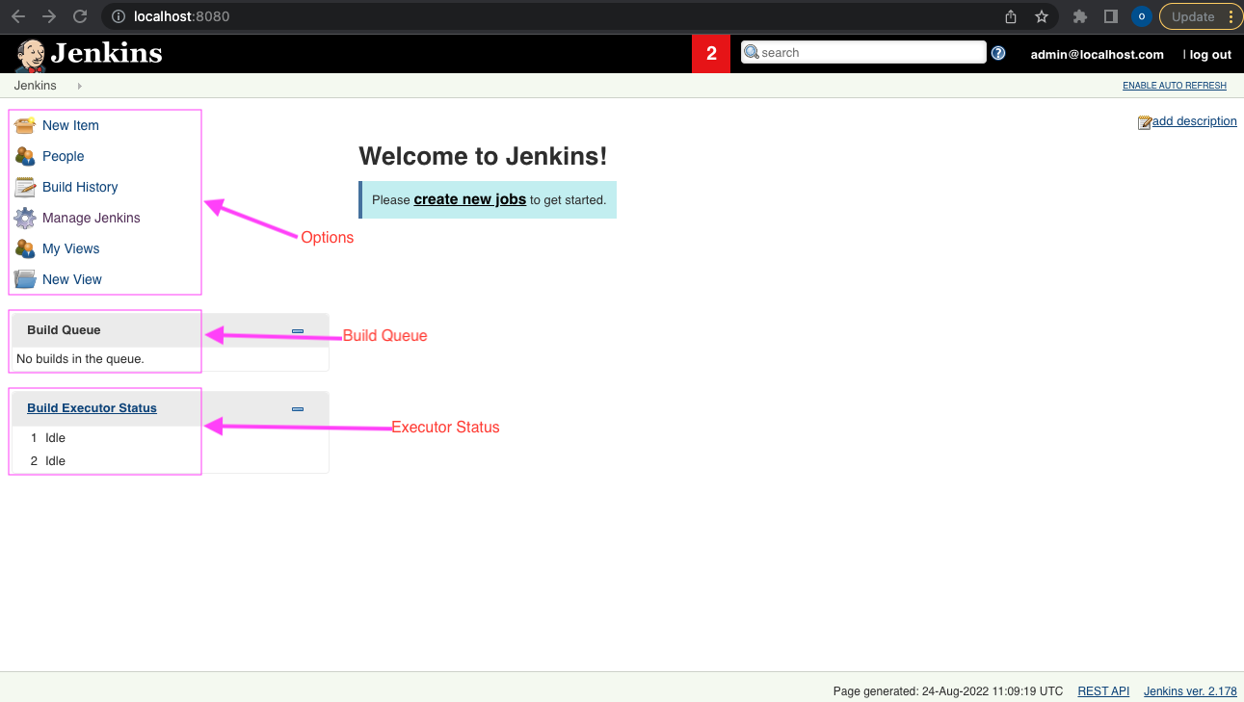The width and height of the screenshot is (1244, 702).
Task: Open Build History from the sidebar icon
Action: tap(24, 187)
